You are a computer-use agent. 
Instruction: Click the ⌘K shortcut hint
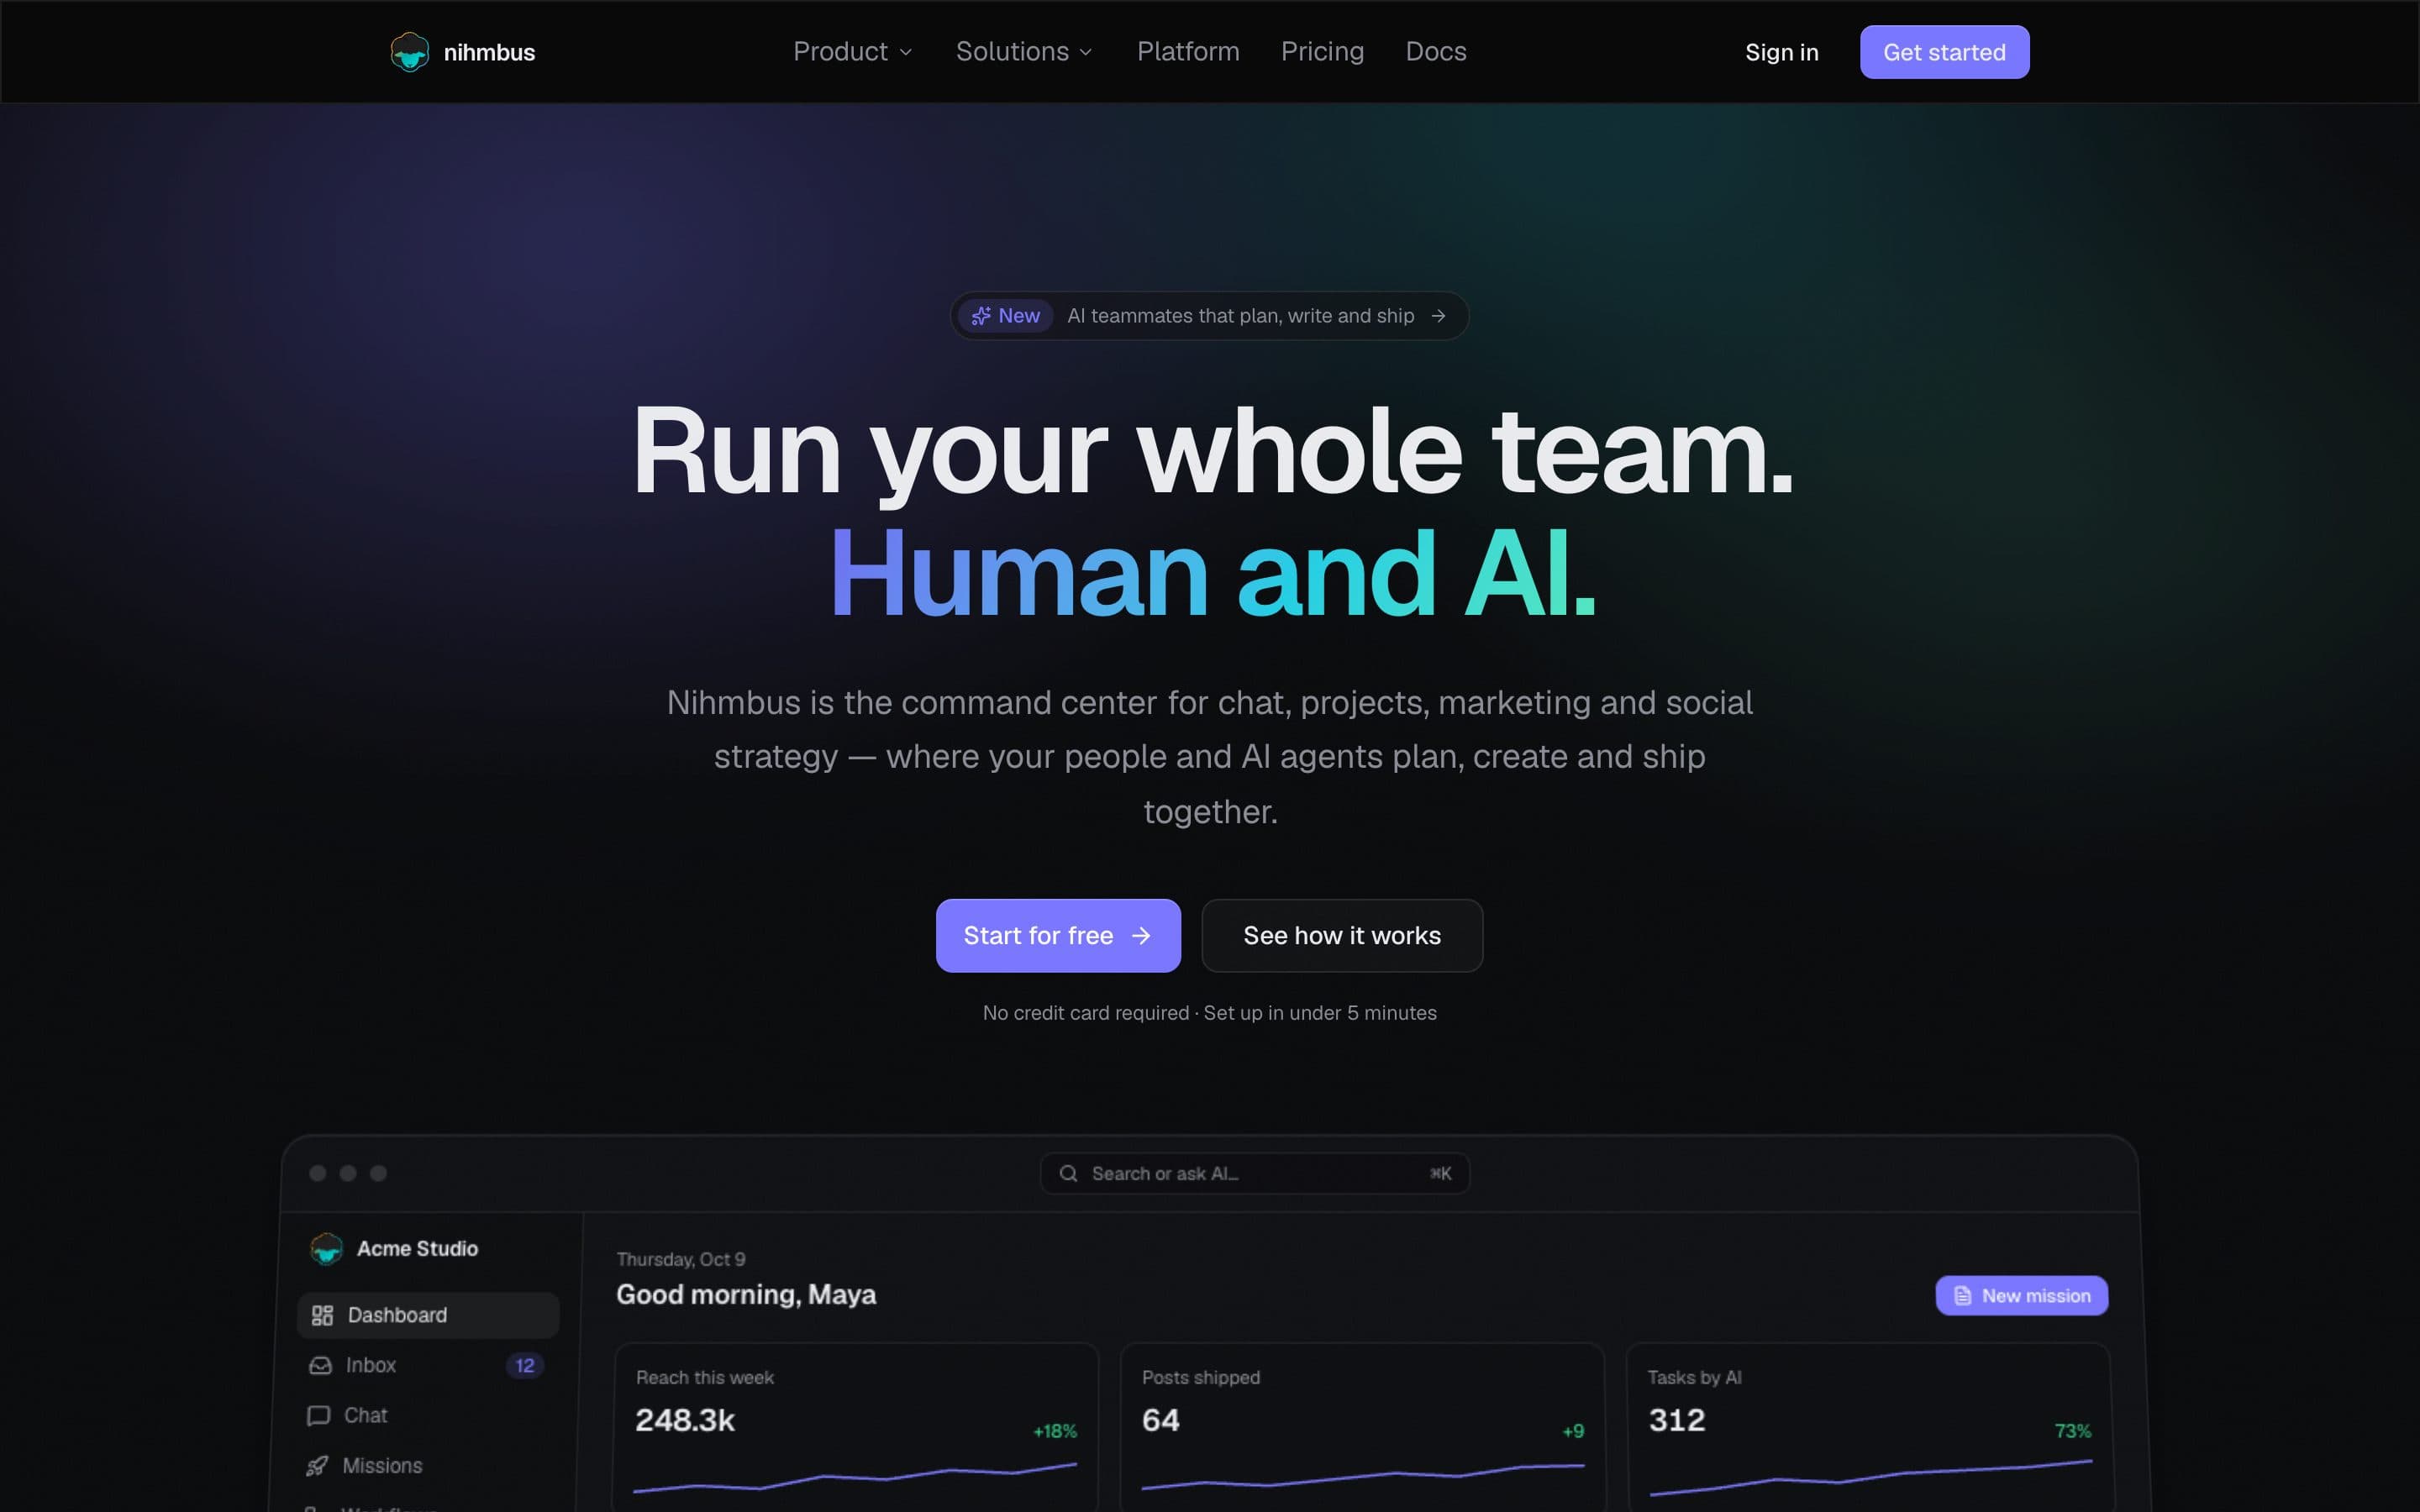point(1440,1173)
